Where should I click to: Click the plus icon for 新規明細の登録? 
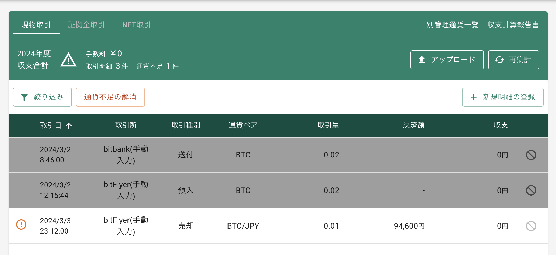[x=473, y=97]
